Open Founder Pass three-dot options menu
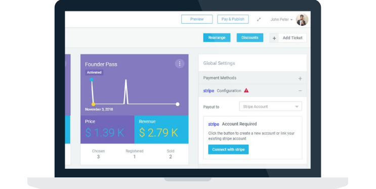Screen dimensions: 376x189 click(179, 64)
